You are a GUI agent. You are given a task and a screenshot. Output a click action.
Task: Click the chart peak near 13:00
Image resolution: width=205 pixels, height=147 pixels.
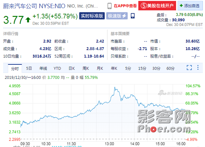click(x=115, y=87)
